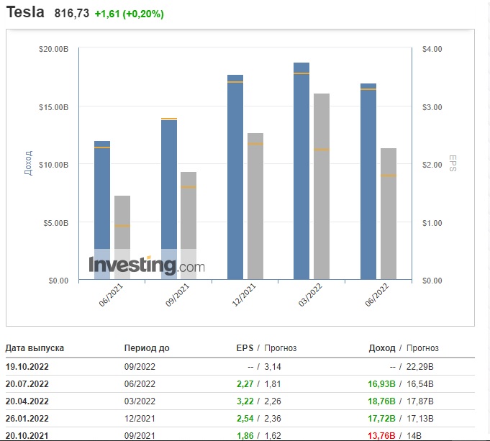Click the 06/2022 x-axis label

point(377,295)
